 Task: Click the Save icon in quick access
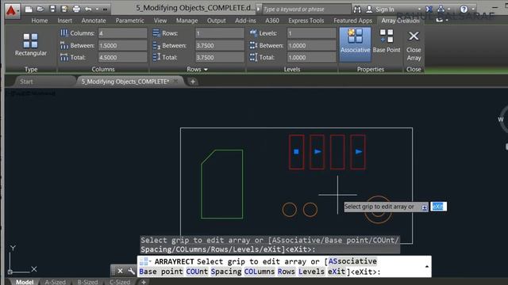(x=52, y=9)
